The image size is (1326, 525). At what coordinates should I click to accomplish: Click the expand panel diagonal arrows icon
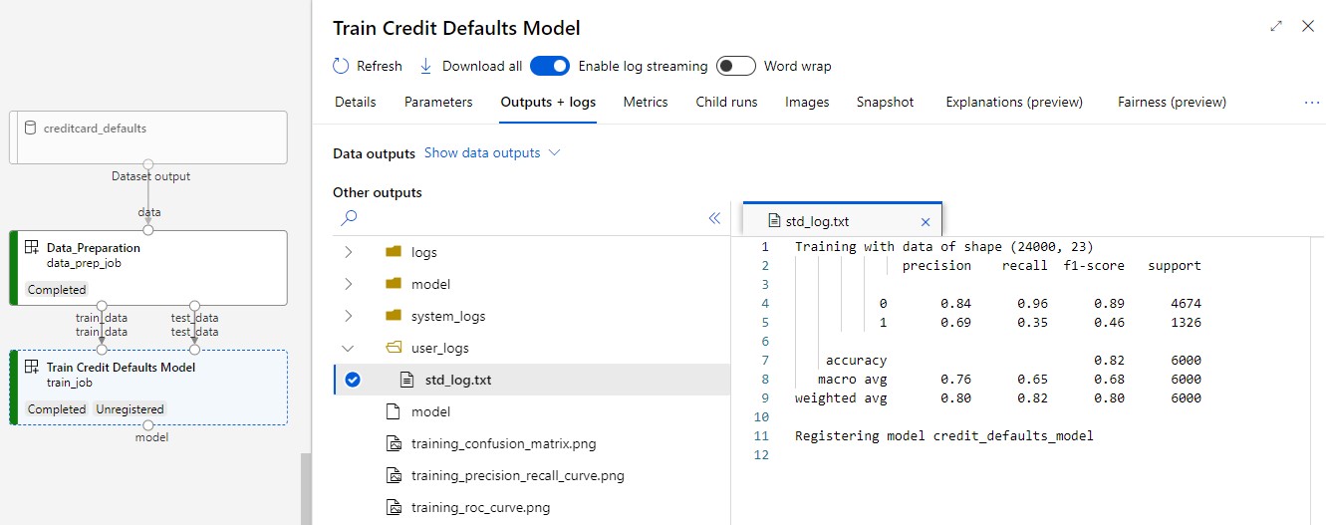point(1276,27)
